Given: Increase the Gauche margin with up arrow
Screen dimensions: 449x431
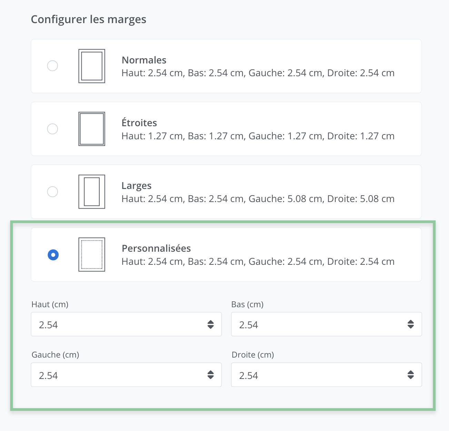Looking at the screenshot, I should pyautogui.click(x=211, y=372).
